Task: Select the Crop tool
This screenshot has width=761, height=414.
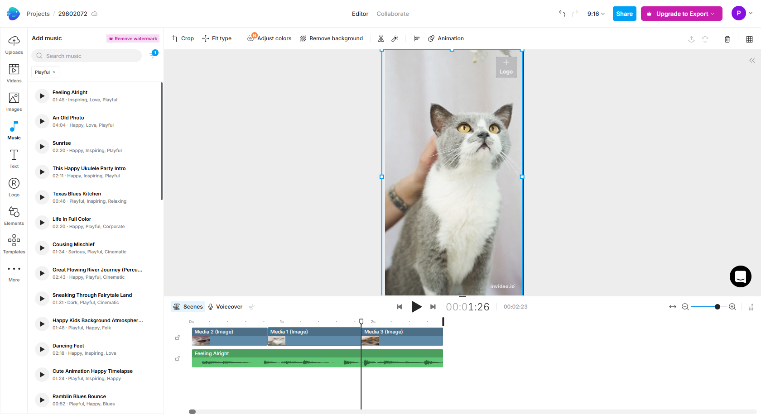Action: point(183,38)
